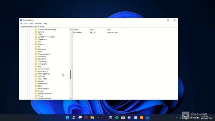Select the Diagnostics key
This screenshot has width=215, height=121.
(x=42, y=39)
